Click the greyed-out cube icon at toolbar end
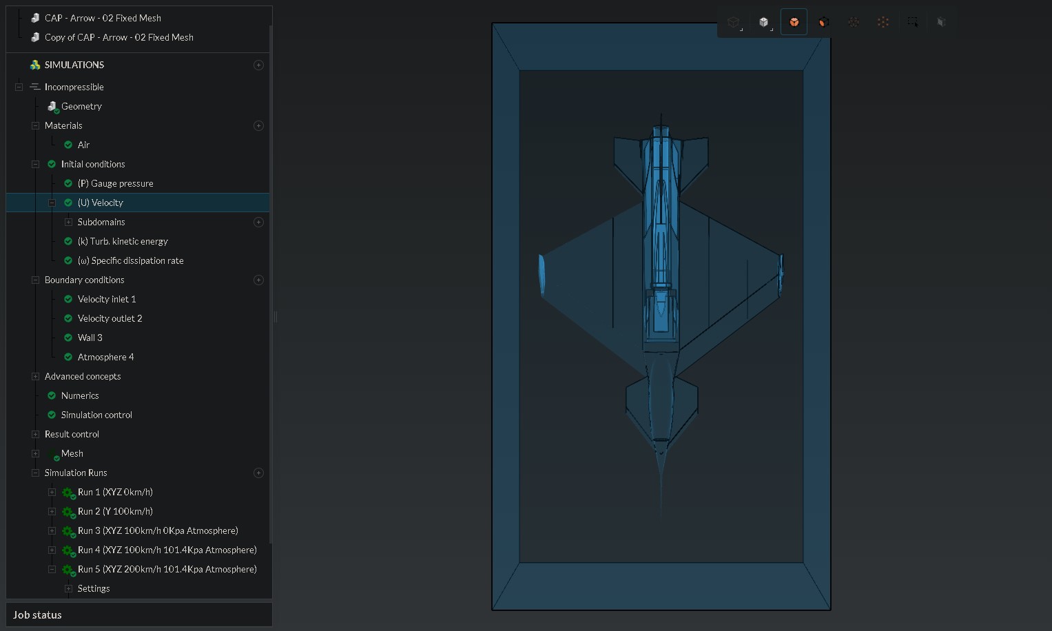This screenshot has width=1052, height=631. click(941, 22)
